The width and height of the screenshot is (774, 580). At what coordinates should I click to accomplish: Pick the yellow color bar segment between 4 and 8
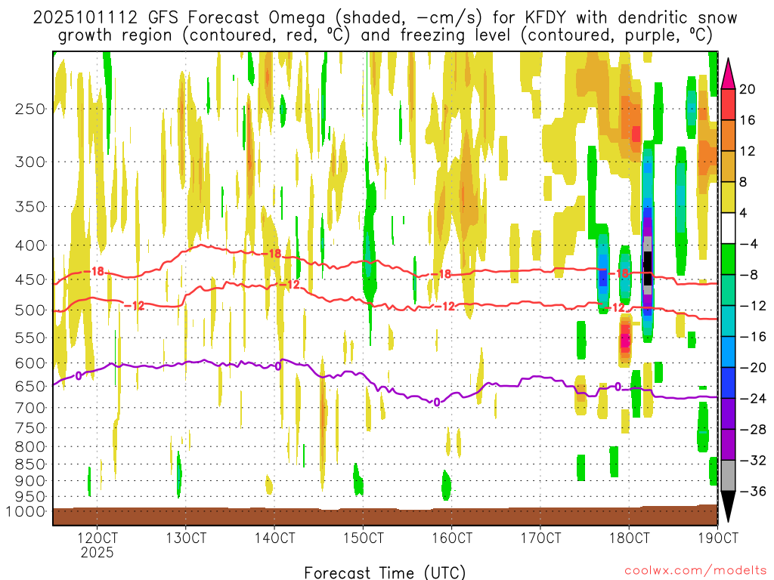tap(729, 197)
